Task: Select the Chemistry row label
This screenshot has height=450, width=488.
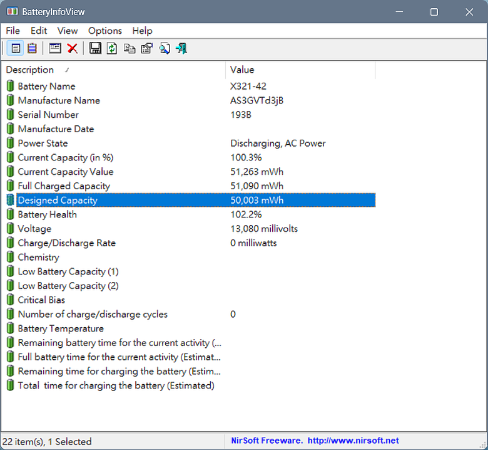Action: pyautogui.click(x=38, y=257)
